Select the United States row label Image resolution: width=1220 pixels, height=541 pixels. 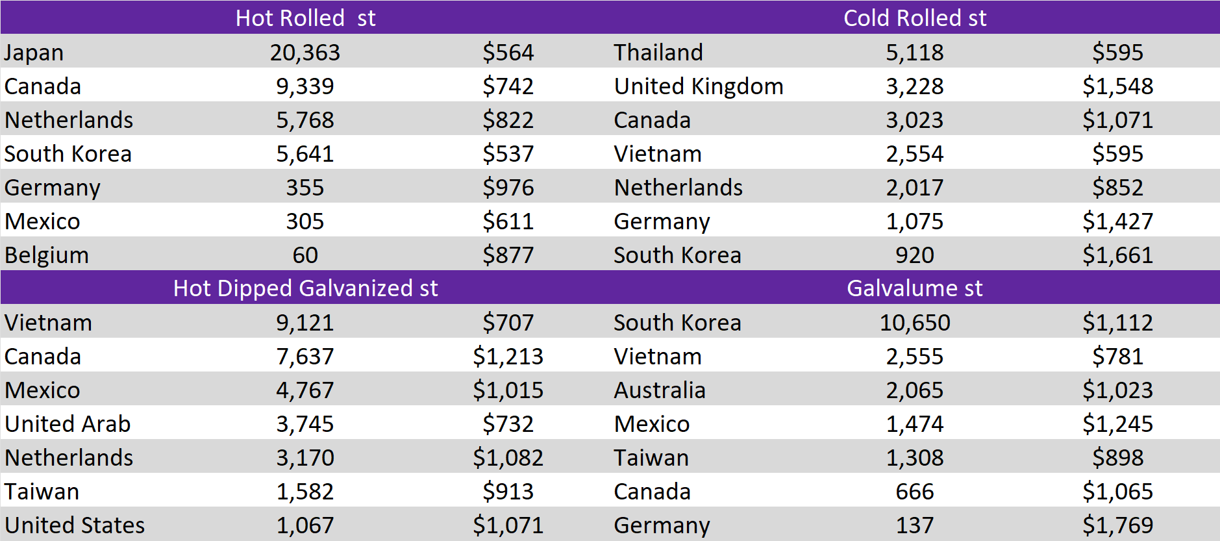pyautogui.click(x=75, y=525)
